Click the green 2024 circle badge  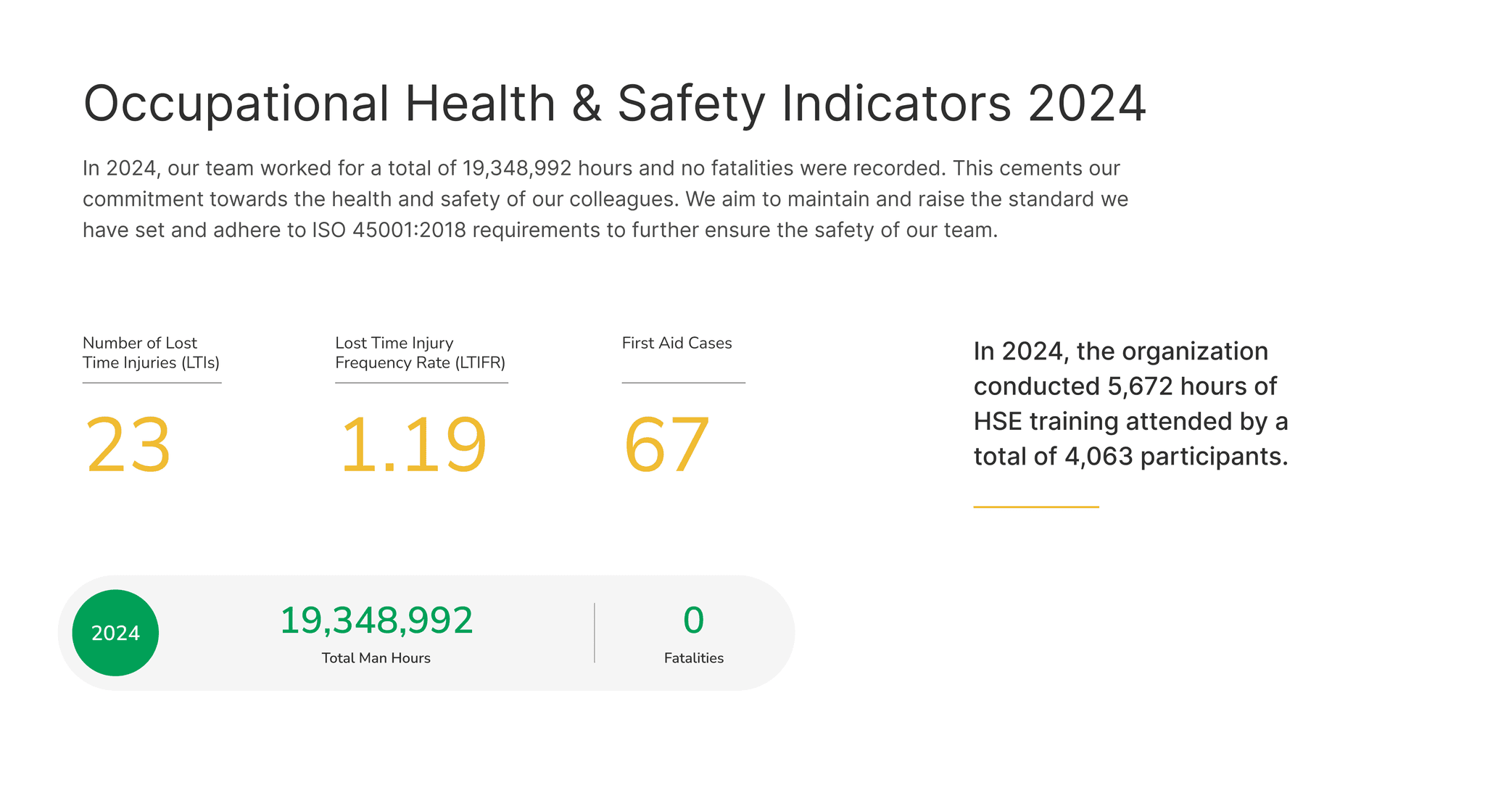tap(115, 633)
